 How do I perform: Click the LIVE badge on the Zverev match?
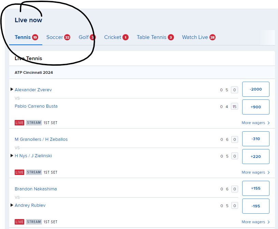point(19,123)
